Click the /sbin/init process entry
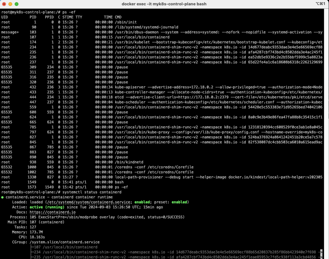The image size is (329, 259). [126, 22]
